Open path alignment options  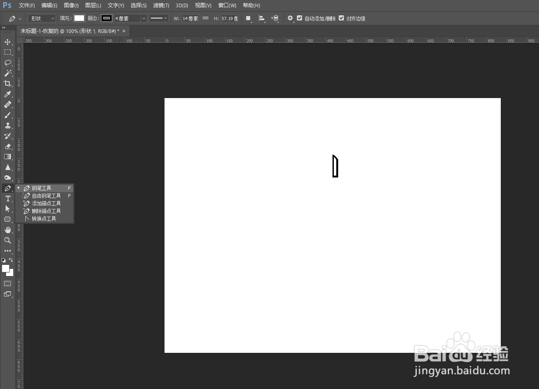(262, 18)
